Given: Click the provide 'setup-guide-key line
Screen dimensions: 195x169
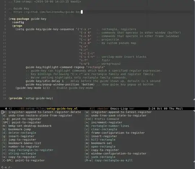Looking at the screenshot, I should 31,98.
